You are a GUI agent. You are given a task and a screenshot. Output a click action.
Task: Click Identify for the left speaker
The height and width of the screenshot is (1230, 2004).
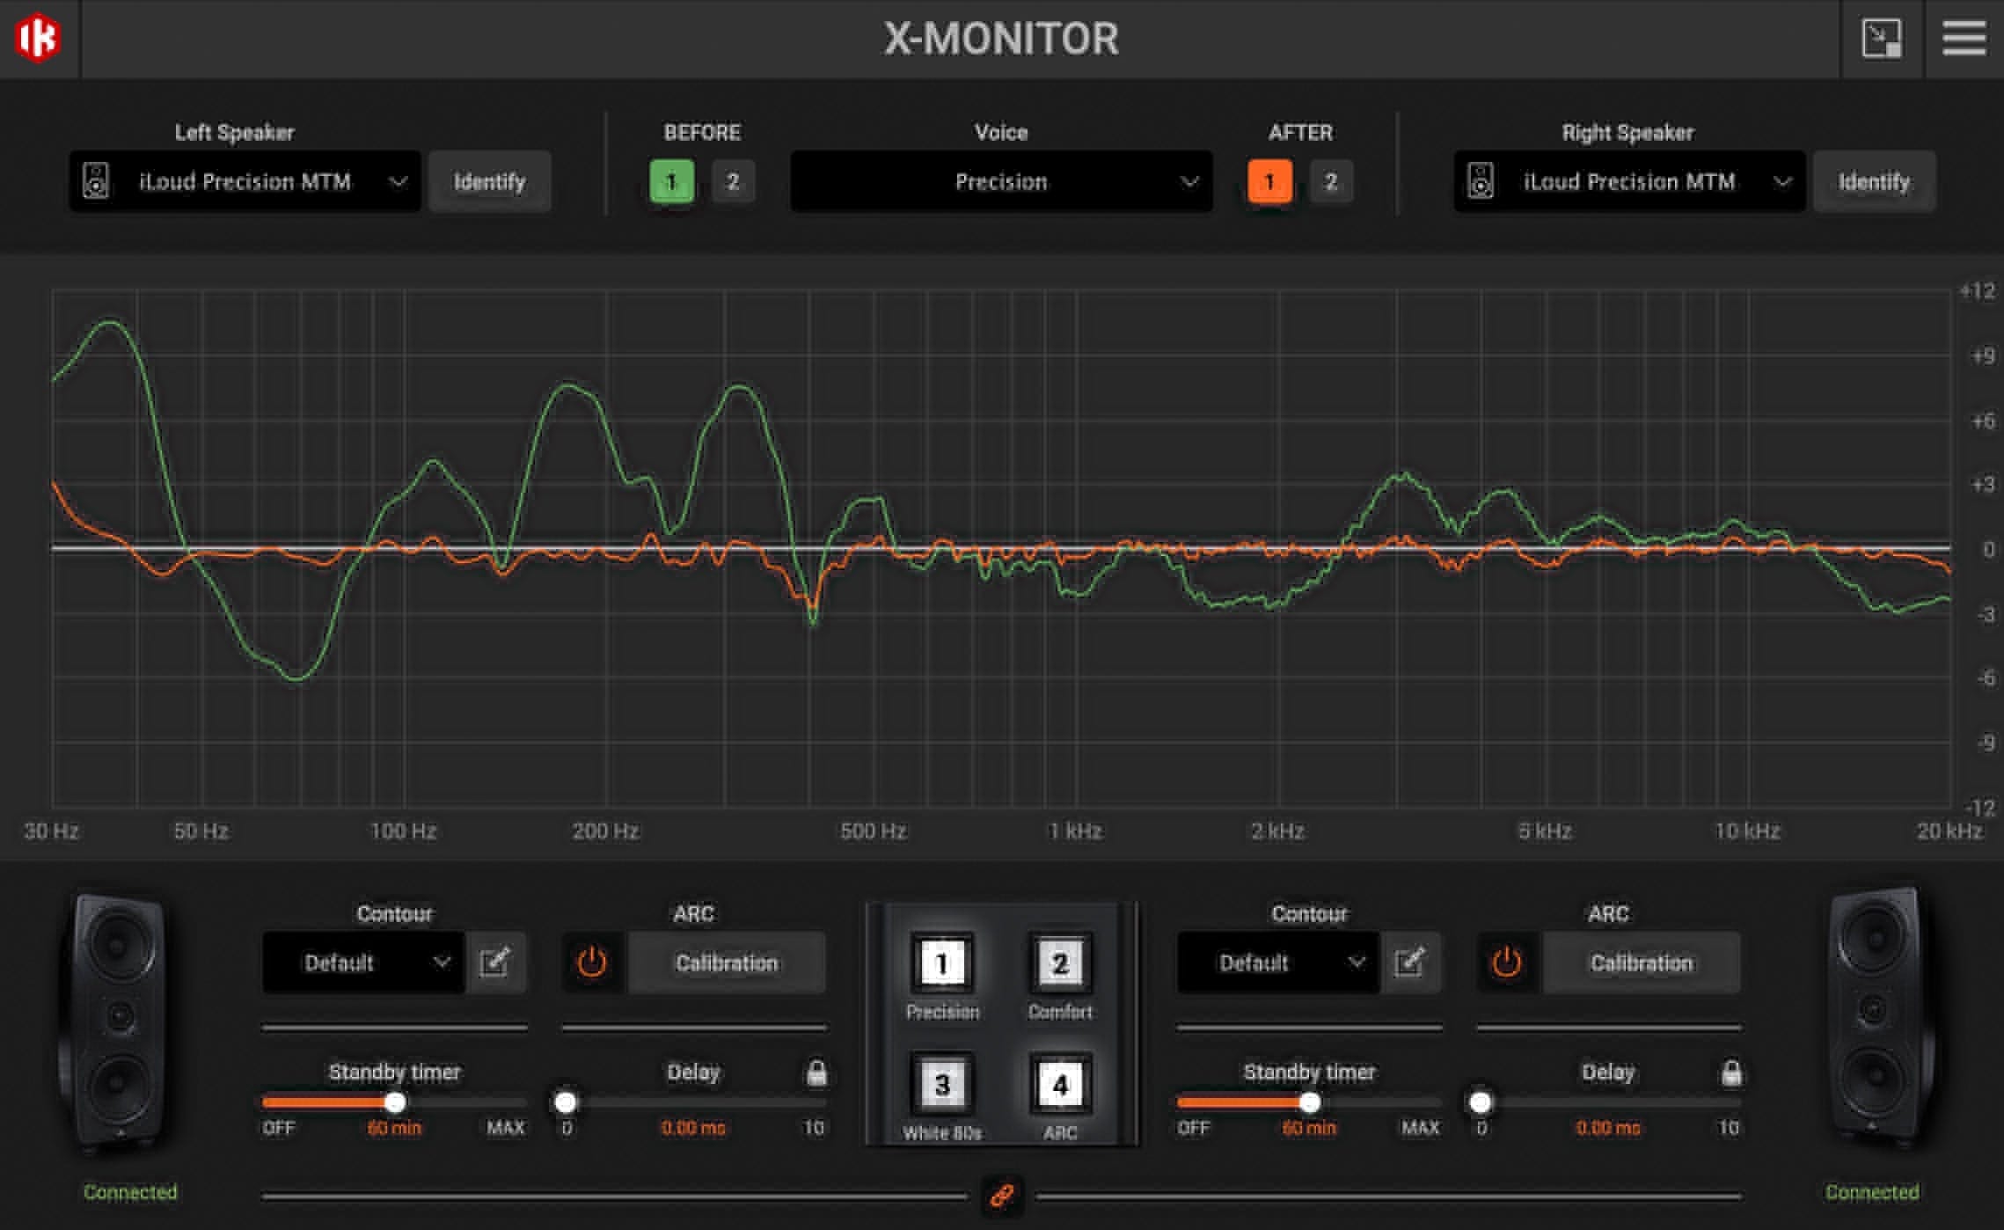pos(489,182)
